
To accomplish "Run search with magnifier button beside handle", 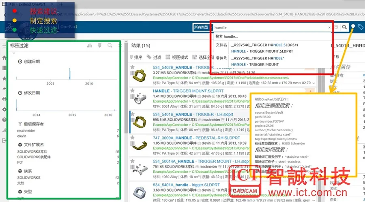I will (x=344, y=27).
